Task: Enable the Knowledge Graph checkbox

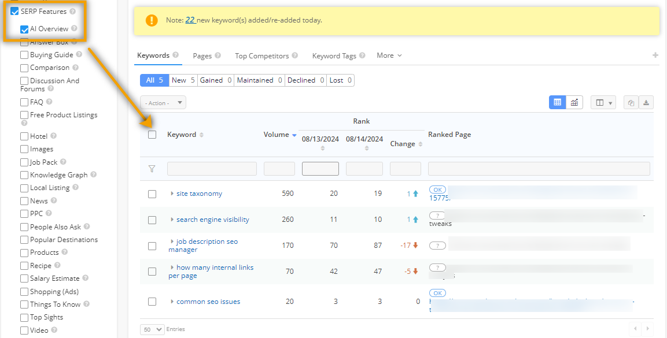Action: coord(24,175)
